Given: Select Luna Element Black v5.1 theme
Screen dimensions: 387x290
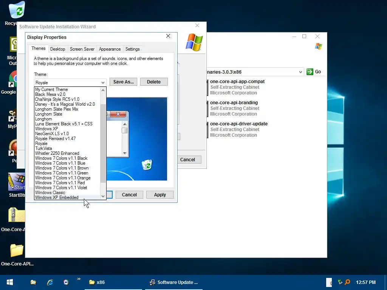Looking at the screenshot, I should (x=67, y=124).
